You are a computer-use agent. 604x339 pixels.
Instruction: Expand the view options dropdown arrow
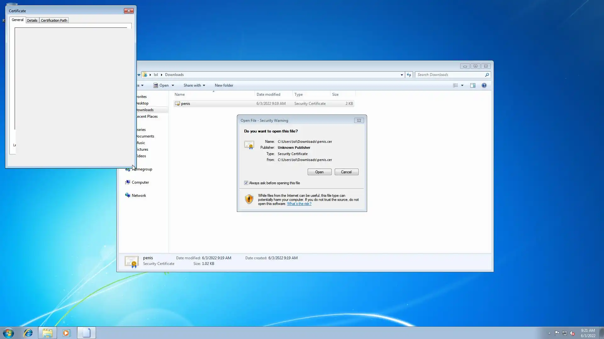(462, 85)
